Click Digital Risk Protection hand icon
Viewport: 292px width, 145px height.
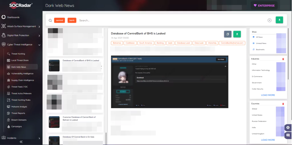3,35
